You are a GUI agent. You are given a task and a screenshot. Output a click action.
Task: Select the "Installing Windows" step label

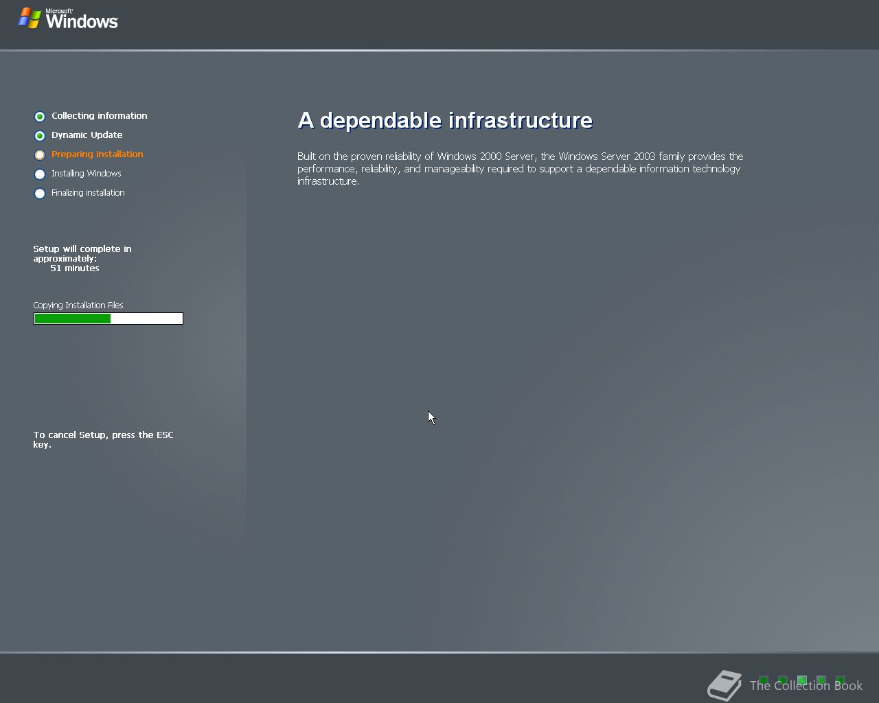[x=87, y=174]
